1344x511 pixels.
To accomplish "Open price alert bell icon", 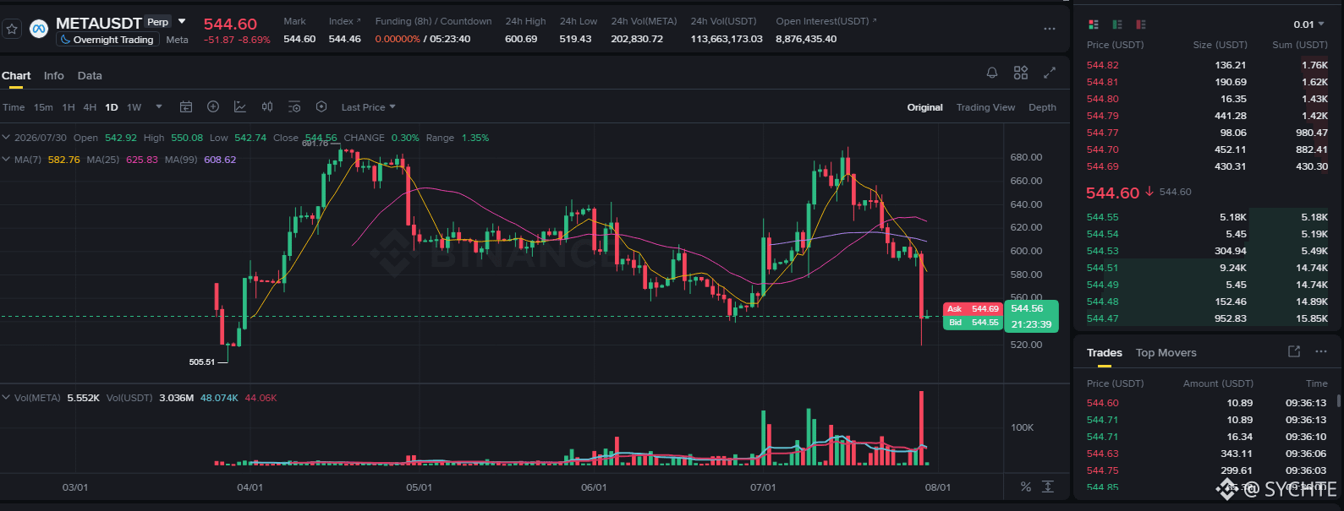I will coord(992,73).
